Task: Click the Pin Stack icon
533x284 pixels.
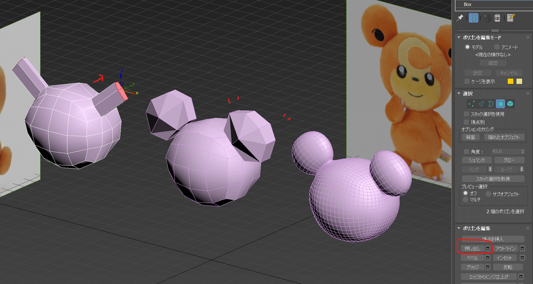Action: click(460, 17)
